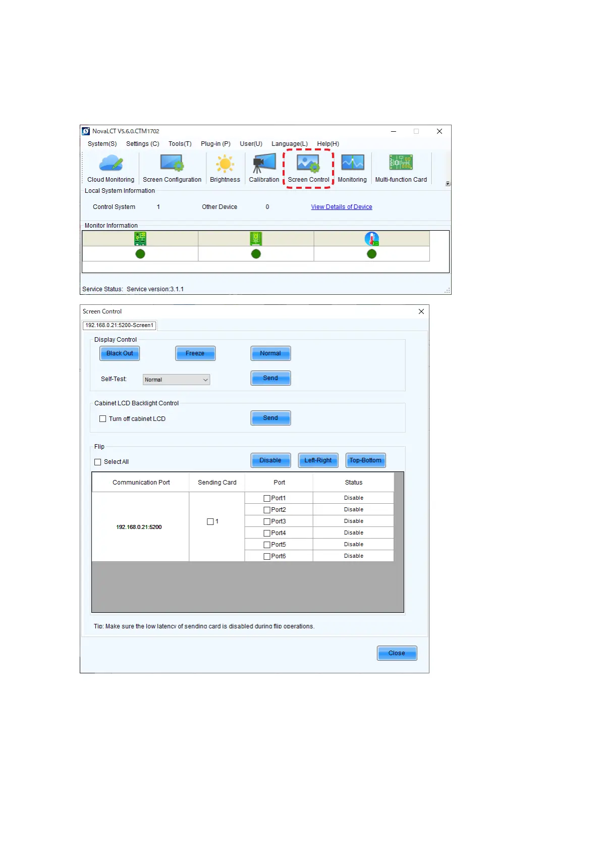Click the Left-Right flip button

pos(318,460)
